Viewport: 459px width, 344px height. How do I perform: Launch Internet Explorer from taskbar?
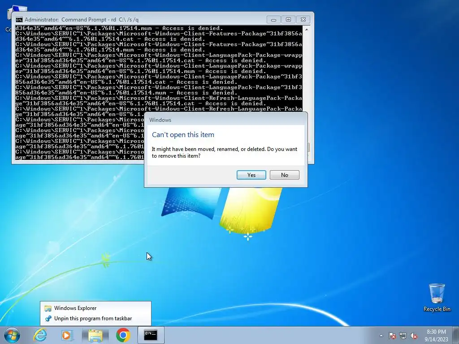coord(40,335)
